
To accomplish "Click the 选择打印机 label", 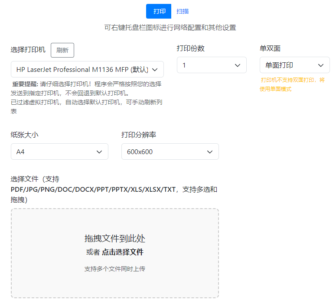I will click(28, 50).
